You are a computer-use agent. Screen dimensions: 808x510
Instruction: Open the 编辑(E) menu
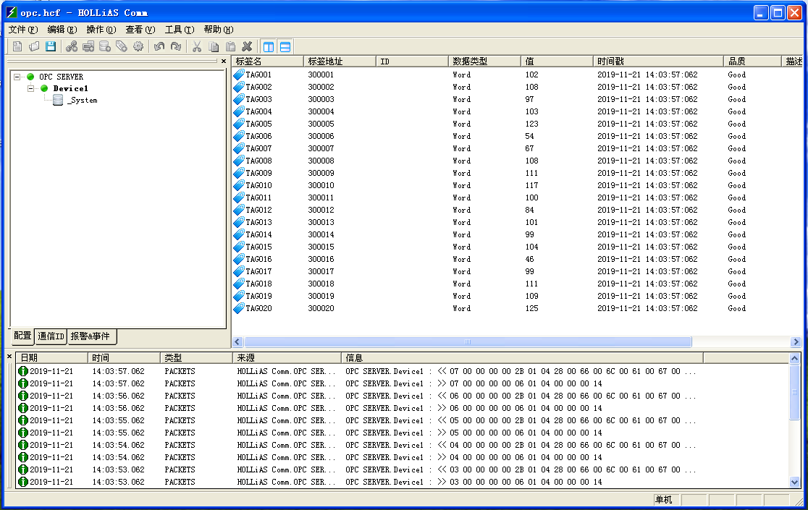point(62,30)
